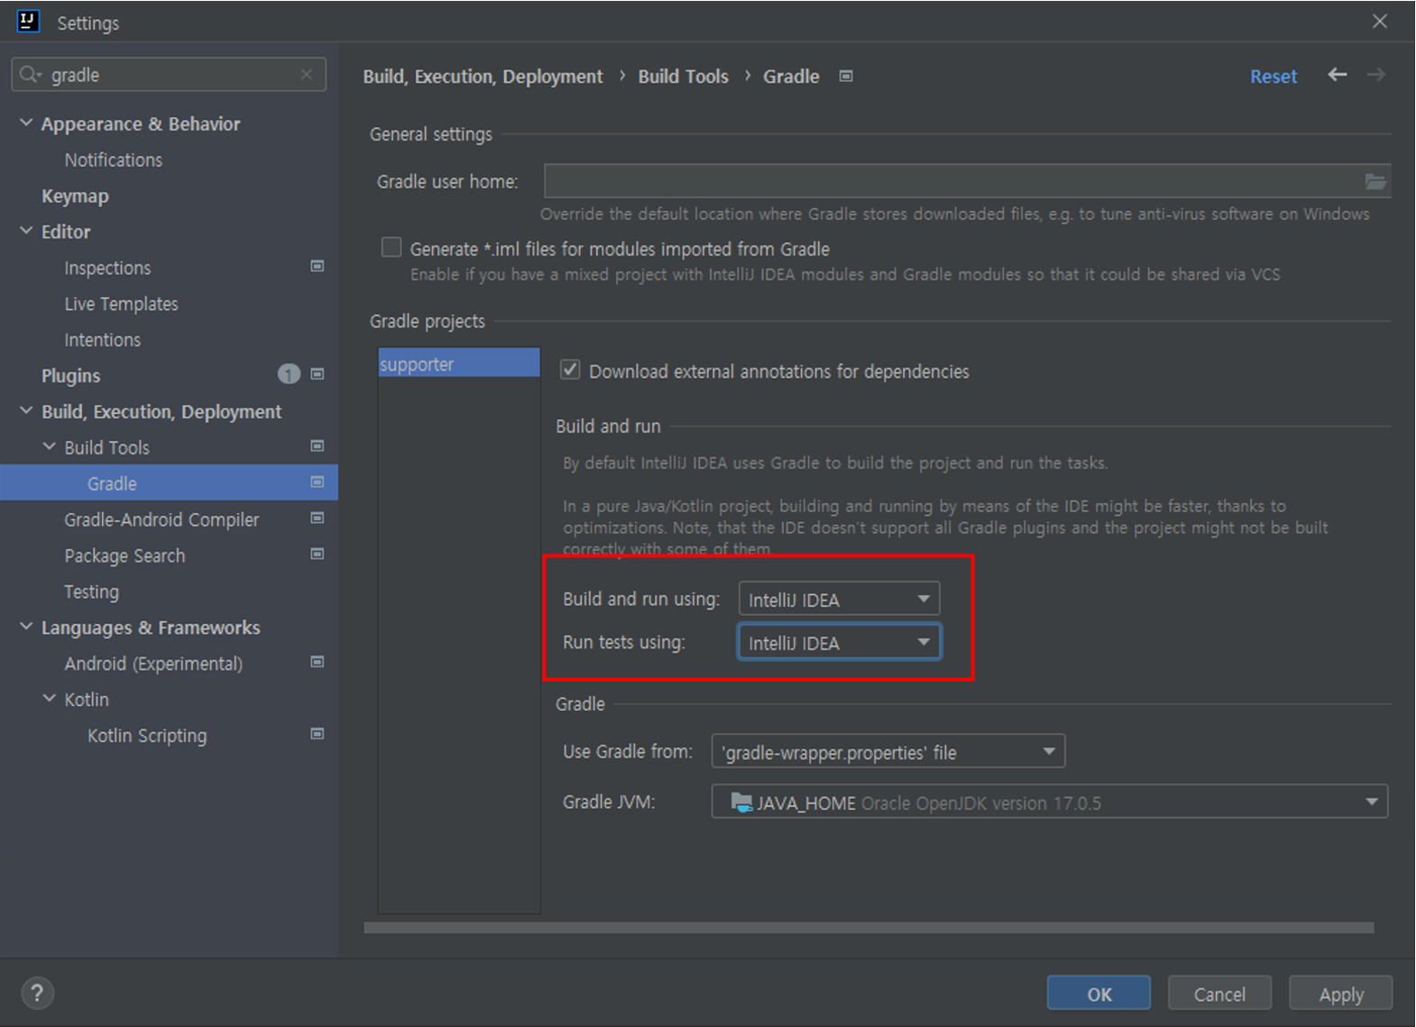Open Live Templates settings
This screenshot has width=1416, height=1027.
coord(121,304)
